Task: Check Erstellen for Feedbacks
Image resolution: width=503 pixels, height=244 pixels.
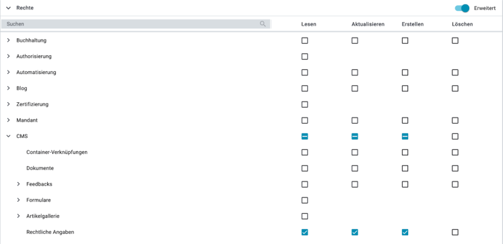Action: click(405, 184)
